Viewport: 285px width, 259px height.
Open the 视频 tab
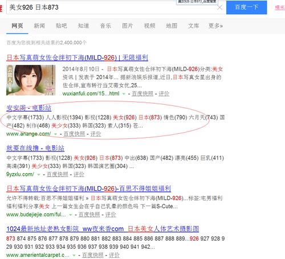(149, 26)
